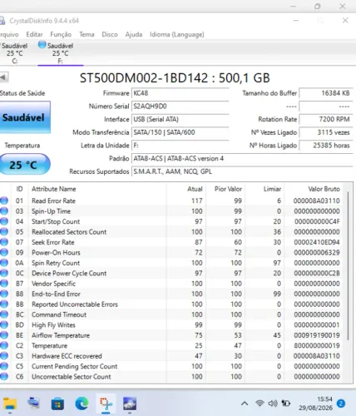Image resolution: width=356 pixels, height=416 pixels.
Task: Click status icon of Spin-Up Time row
Action: click(x=4, y=211)
